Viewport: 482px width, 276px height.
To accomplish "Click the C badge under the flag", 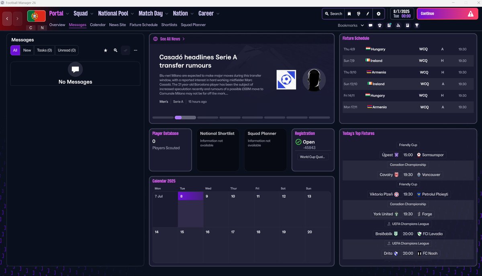I will [31, 28].
